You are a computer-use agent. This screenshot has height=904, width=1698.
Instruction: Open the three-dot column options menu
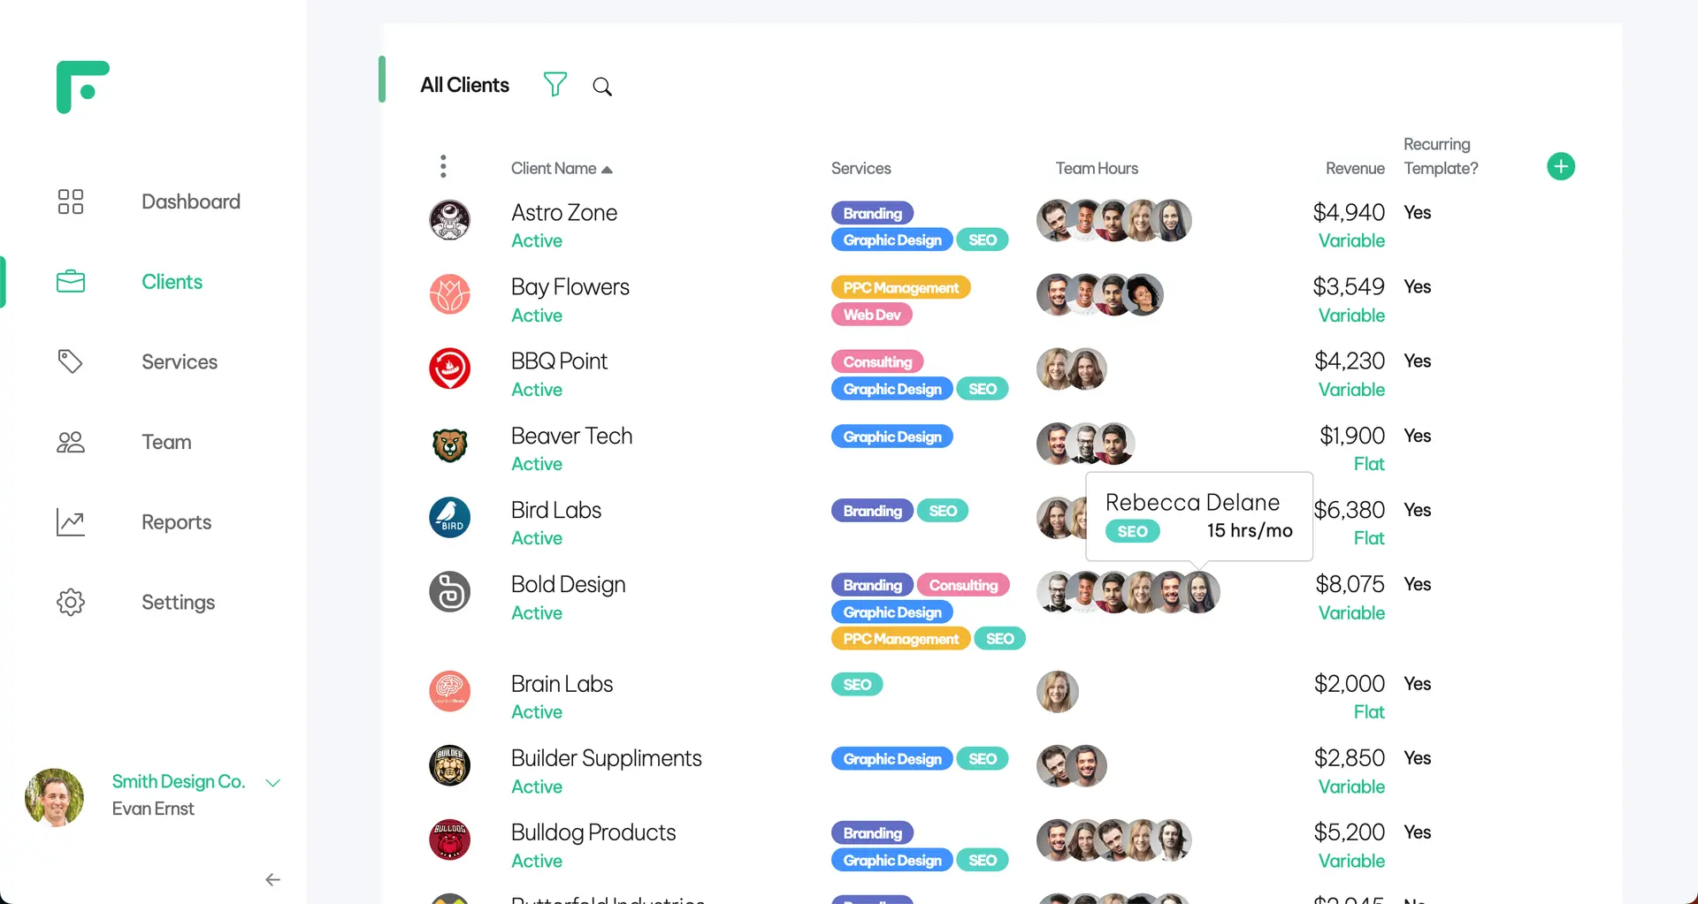click(443, 166)
